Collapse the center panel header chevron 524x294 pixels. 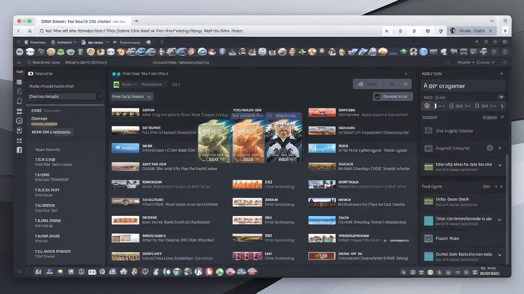(x=406, y=74)
